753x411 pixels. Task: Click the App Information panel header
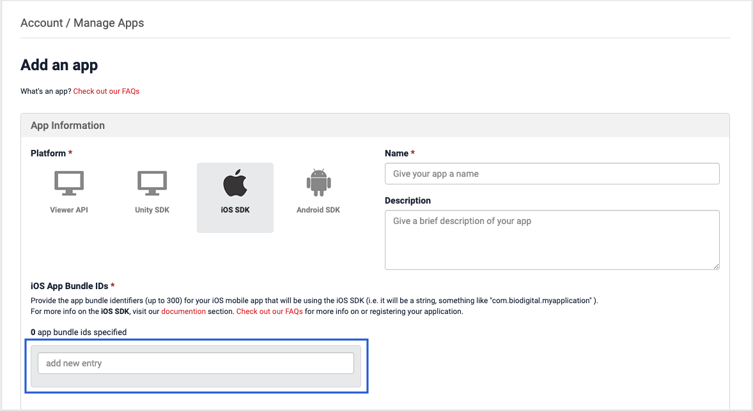pos(375,125)
